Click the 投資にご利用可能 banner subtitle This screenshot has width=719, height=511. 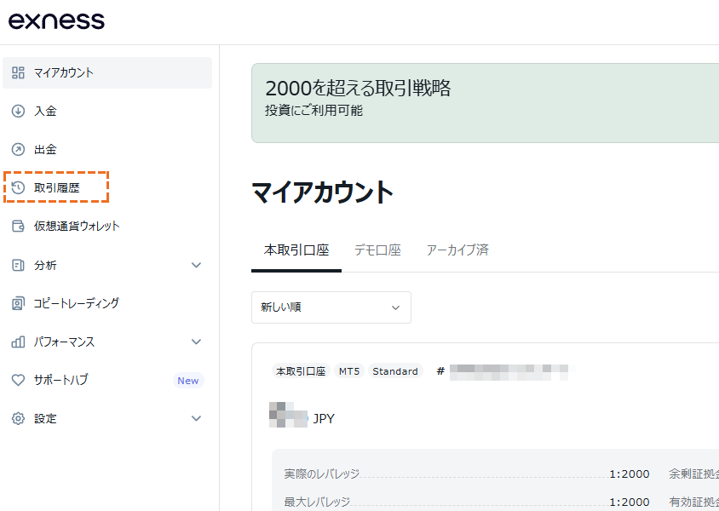(313, 111)
